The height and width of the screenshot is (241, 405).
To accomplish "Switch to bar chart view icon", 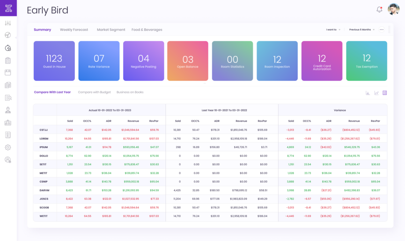I will [368, 93].
